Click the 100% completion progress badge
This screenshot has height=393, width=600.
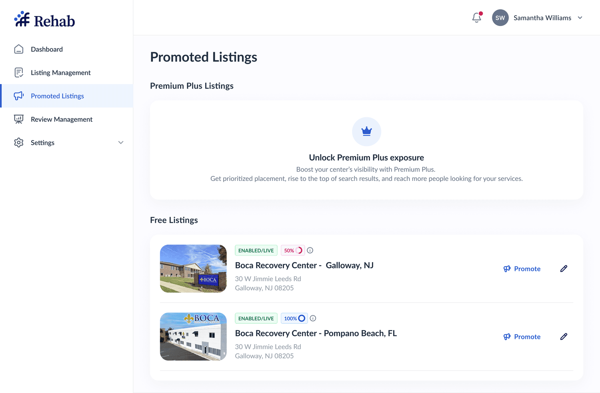[294, 319]
